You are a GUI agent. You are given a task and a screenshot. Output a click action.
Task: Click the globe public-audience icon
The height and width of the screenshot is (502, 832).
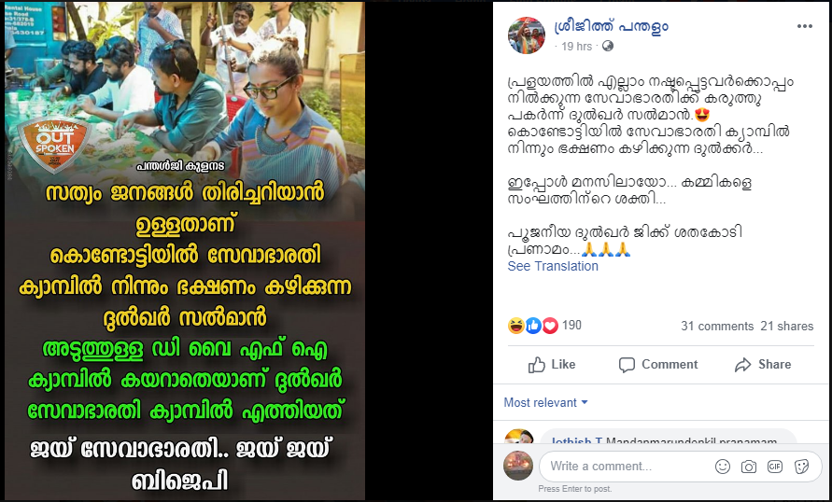pyautogui.click(x=608, y=46)
